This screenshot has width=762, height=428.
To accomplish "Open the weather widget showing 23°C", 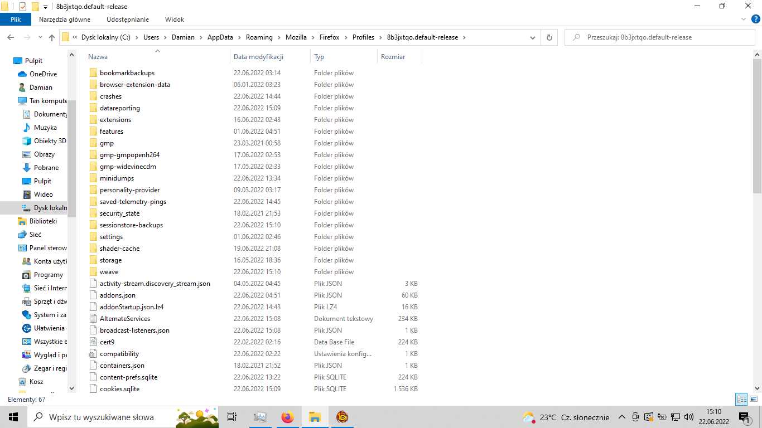I will 566,417.
